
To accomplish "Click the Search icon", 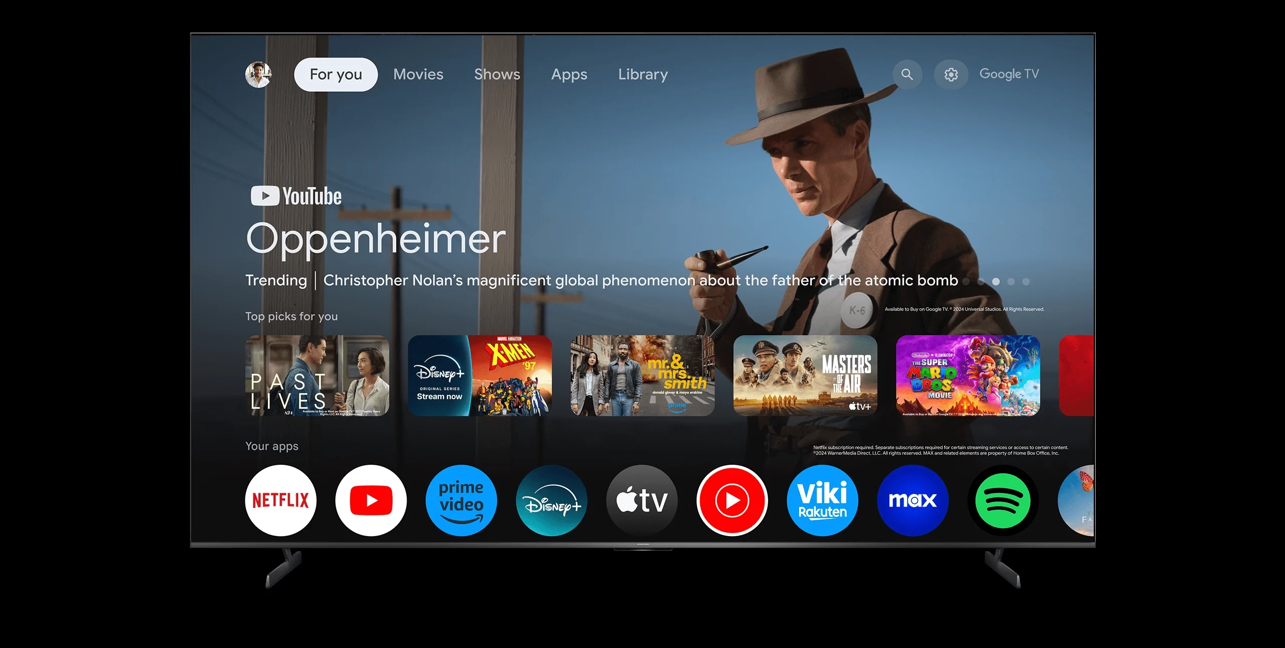I will (x=907, y=74).
